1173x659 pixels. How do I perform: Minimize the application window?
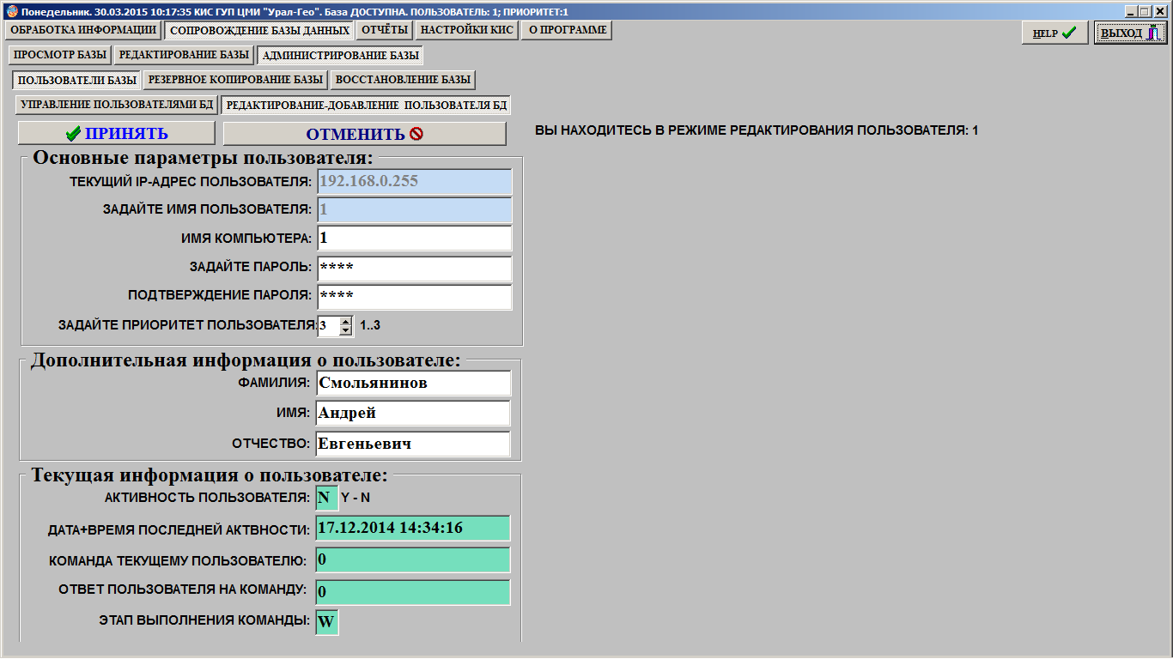(x=1130, y=11)
